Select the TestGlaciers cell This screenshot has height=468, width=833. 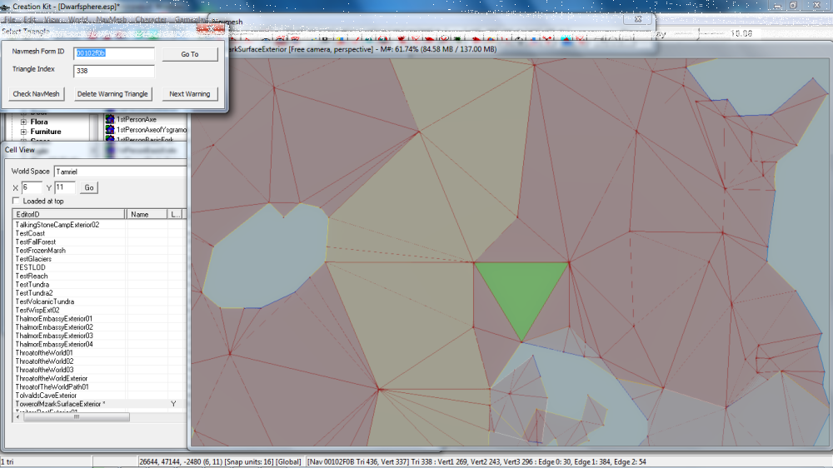tap(33, 259)
